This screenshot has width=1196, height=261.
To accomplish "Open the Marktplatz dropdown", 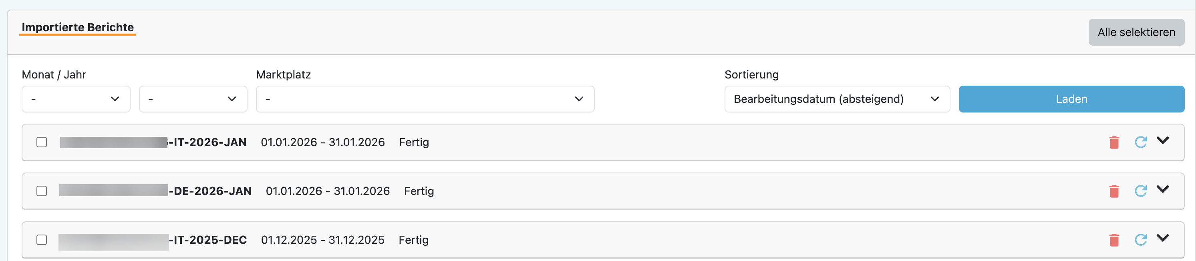I will (424, 99).
